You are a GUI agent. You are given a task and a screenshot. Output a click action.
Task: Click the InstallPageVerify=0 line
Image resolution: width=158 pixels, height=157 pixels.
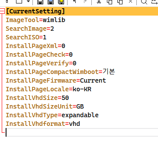pos(41,63)
